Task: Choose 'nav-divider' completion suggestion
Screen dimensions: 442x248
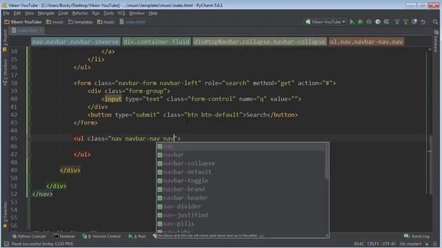Action: pyautogui.click(x=241, y=207)
